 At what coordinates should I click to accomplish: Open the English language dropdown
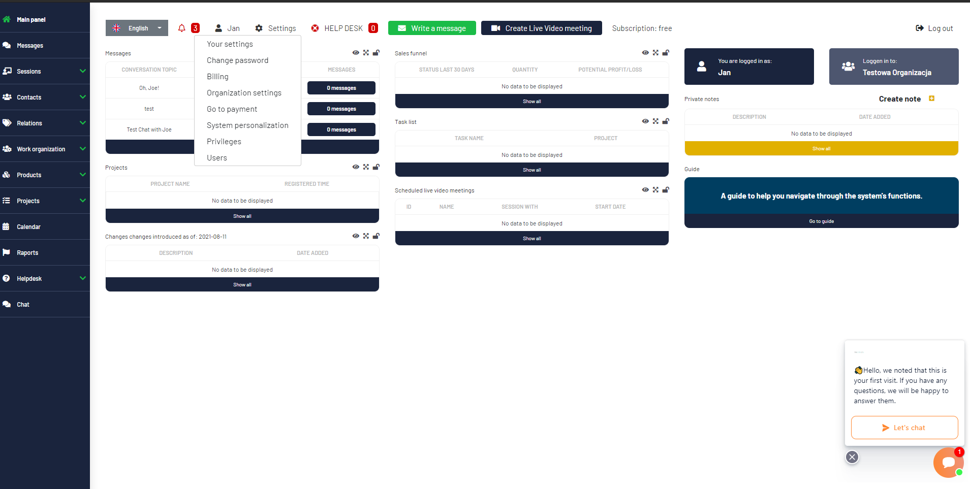click(159, 28)
